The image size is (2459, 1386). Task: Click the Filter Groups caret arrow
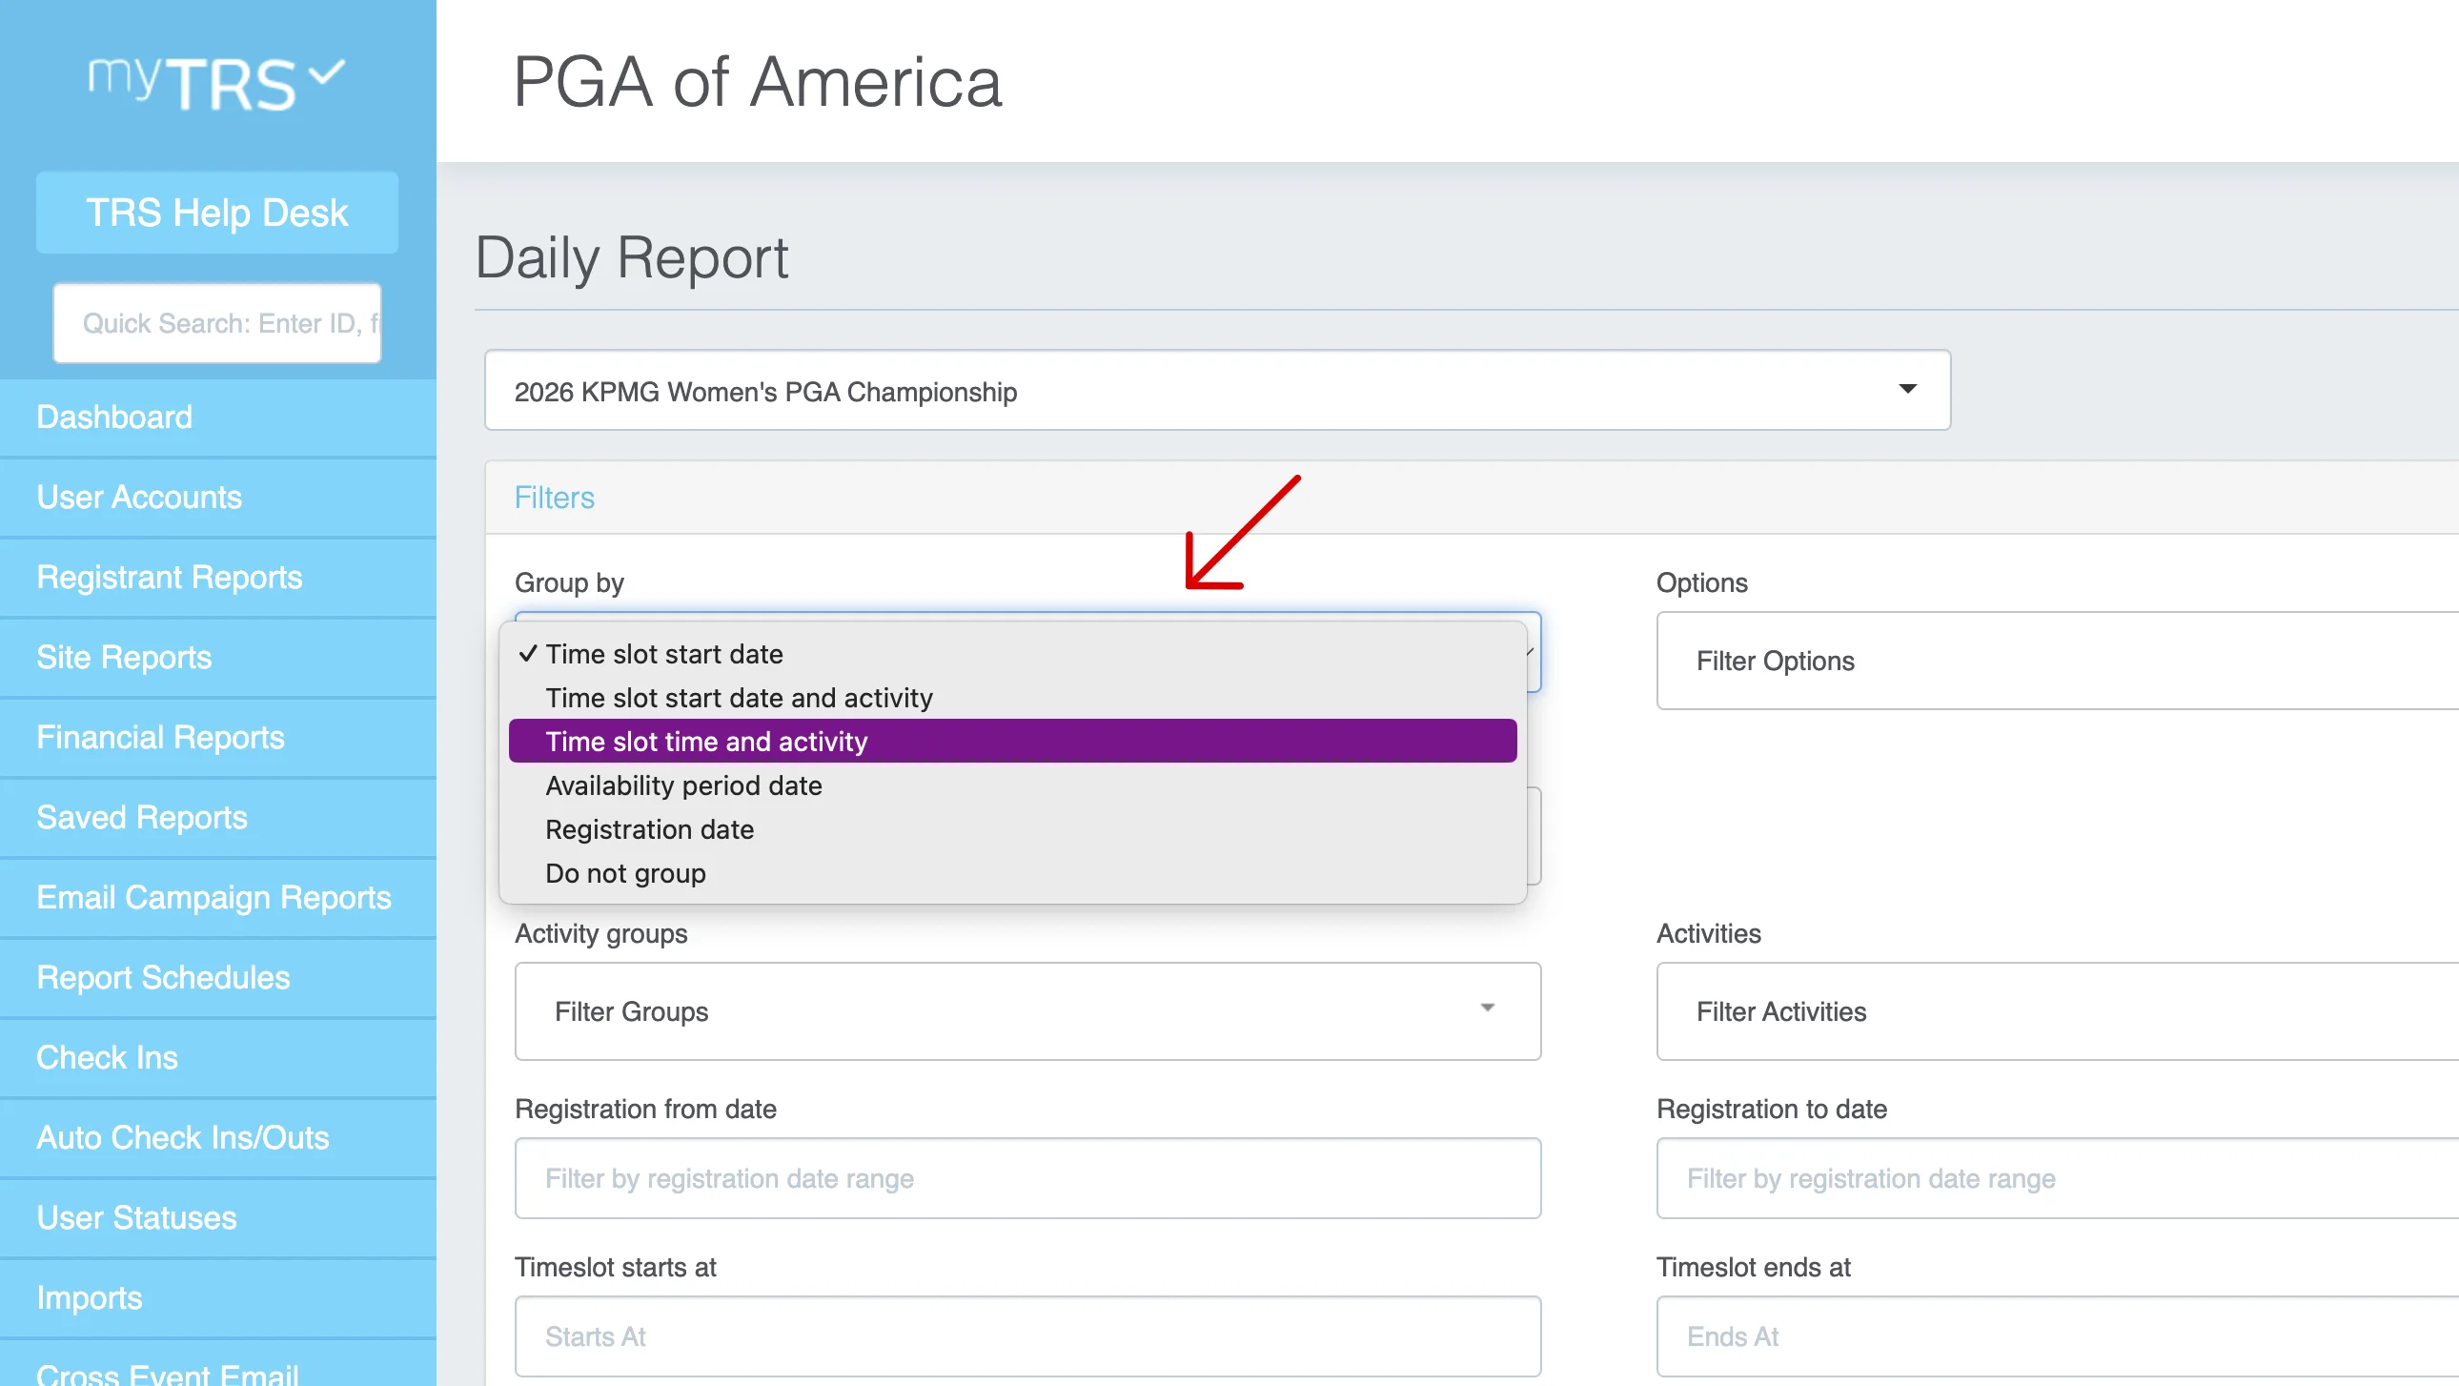coord(1487,1008)
